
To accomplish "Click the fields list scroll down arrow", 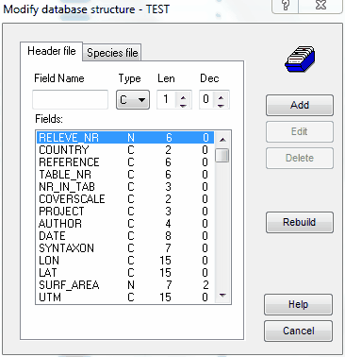I will [222, 296].
